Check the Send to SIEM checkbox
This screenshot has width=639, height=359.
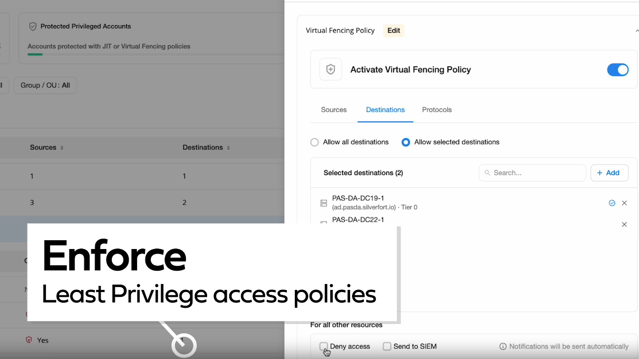387,346
